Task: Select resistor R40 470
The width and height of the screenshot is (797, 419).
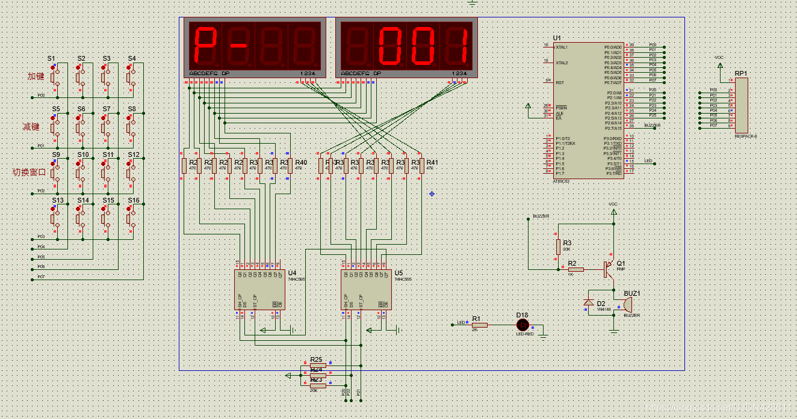Action: pyautogui.click(x=290, y=167)
